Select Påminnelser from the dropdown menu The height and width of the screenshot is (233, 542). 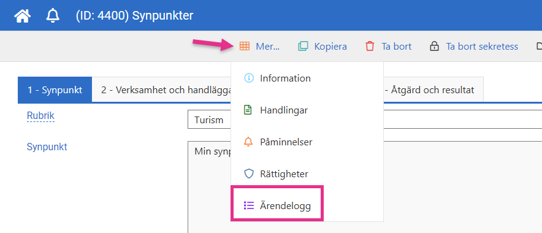point(307,142)
